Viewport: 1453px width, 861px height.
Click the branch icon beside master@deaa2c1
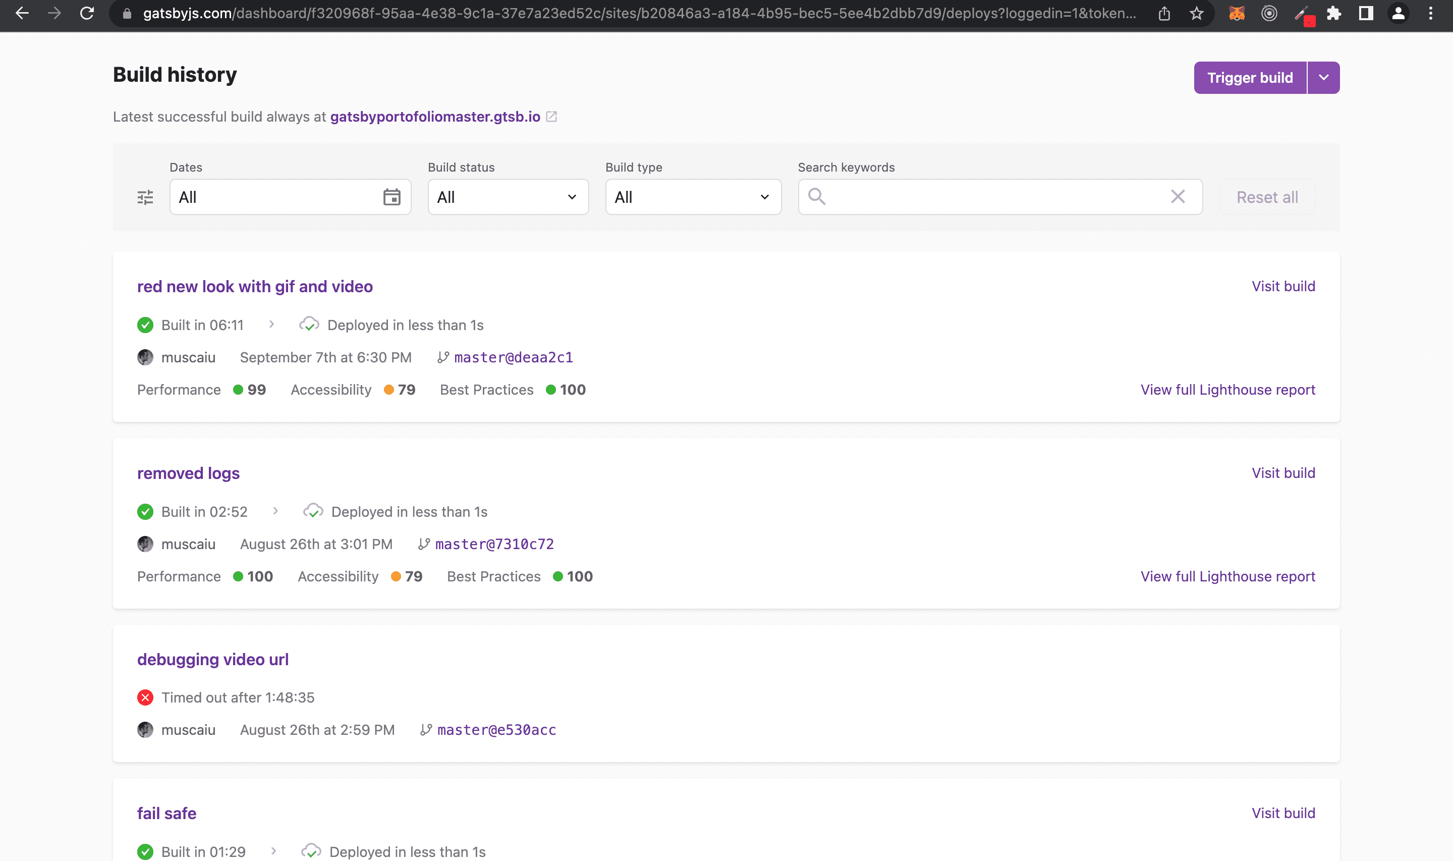pos(443,357)
